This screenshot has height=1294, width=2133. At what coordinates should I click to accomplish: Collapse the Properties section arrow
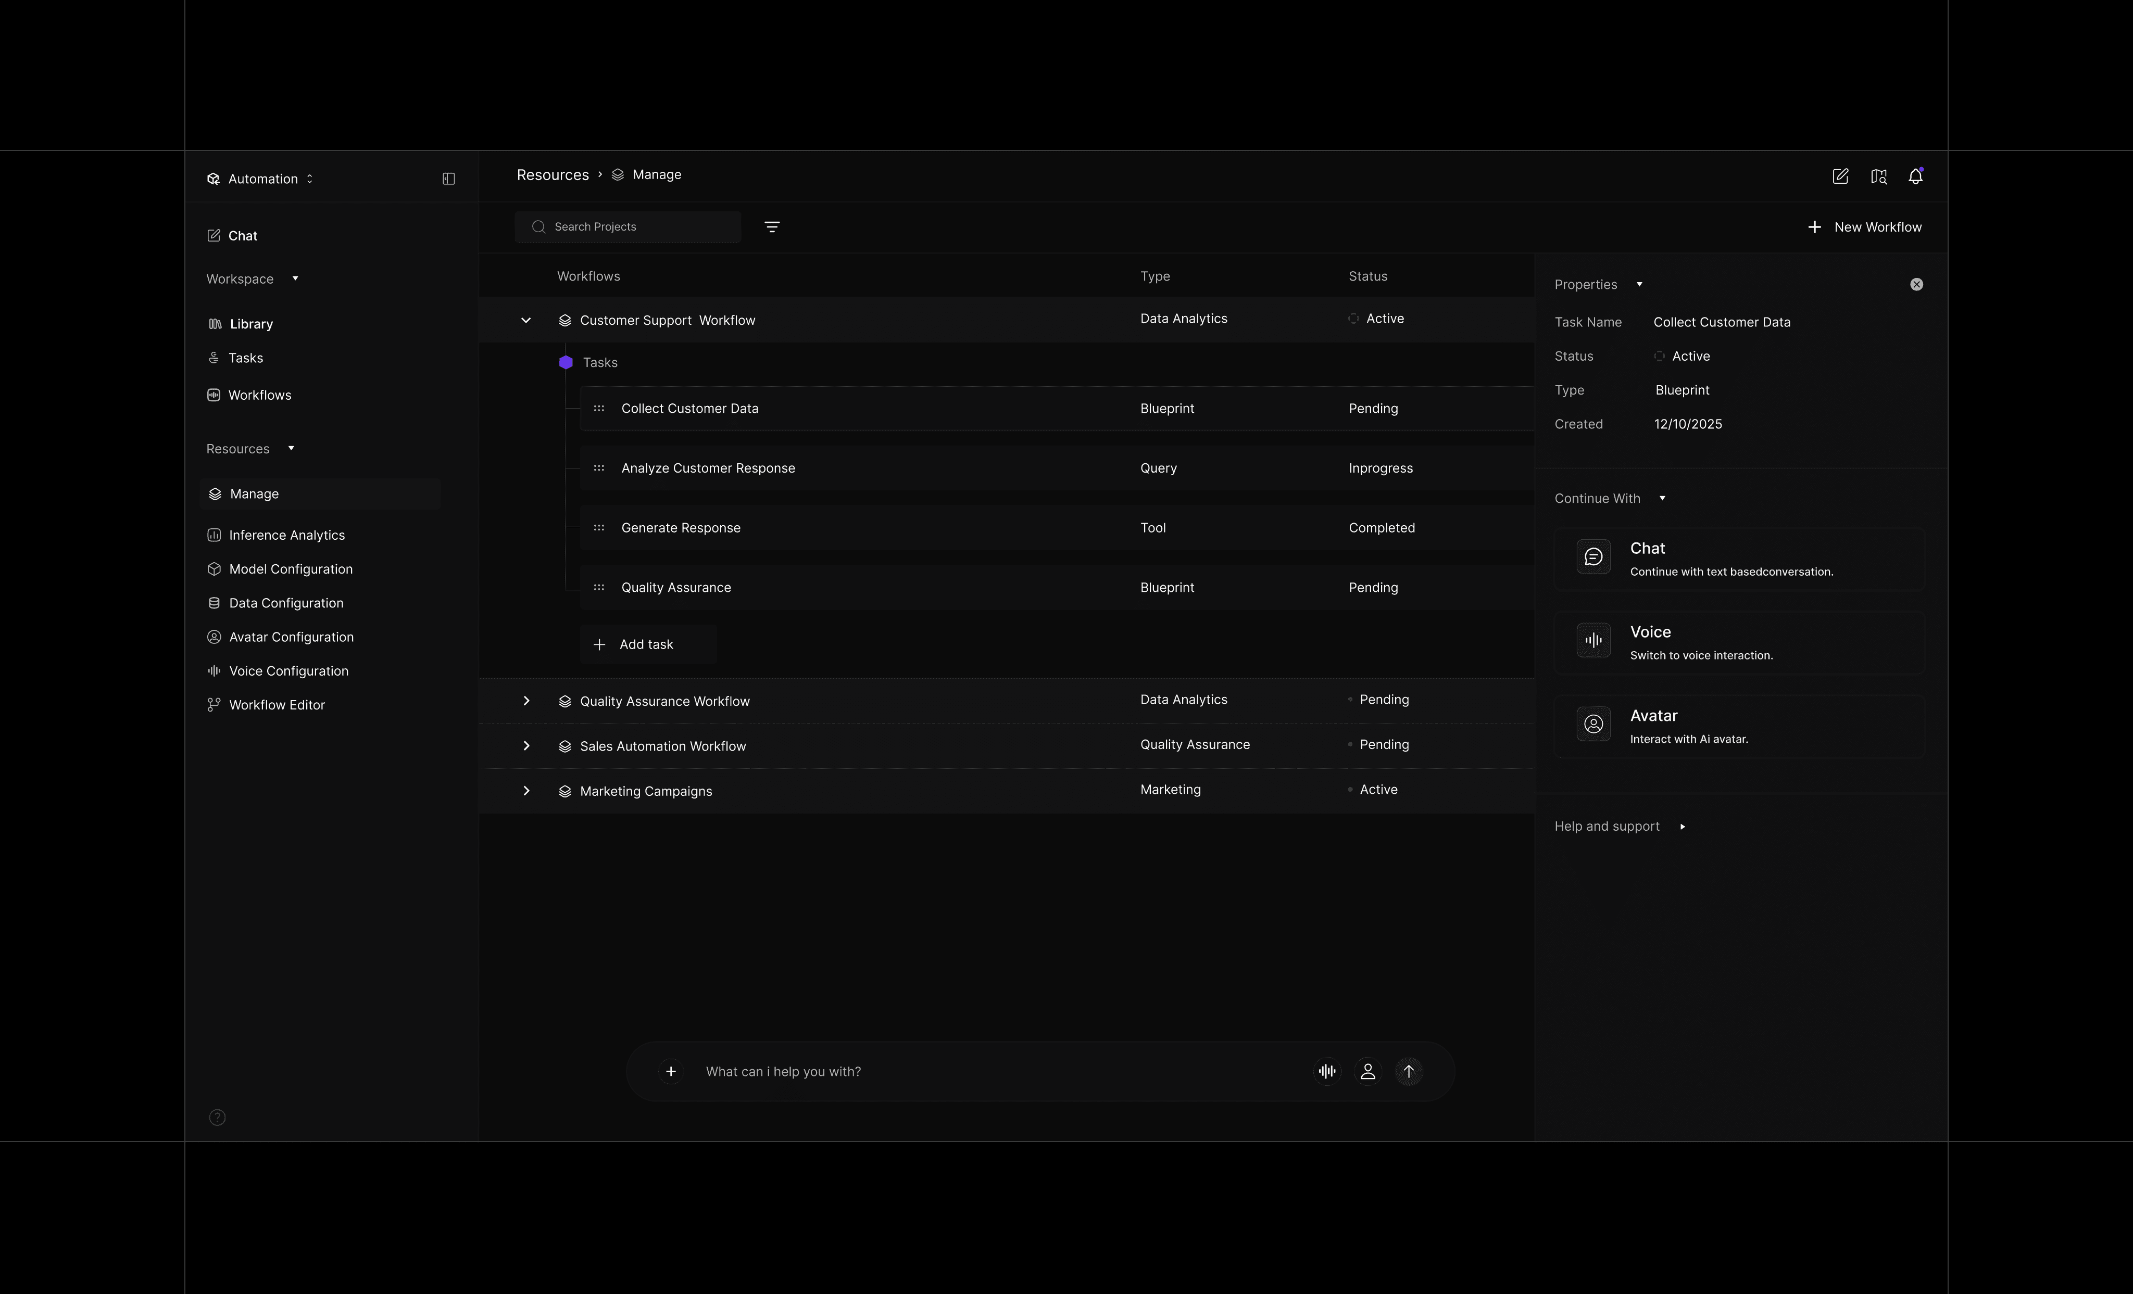[x=1639, y=285]
